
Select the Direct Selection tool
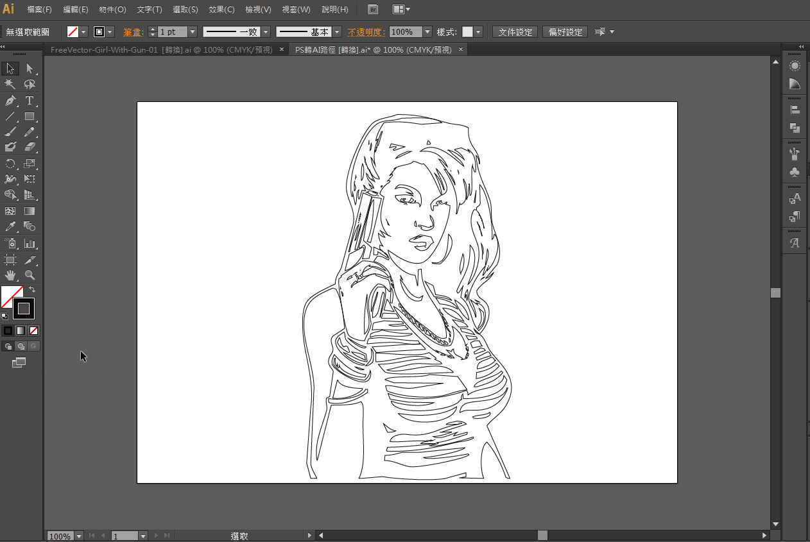(30, 69)
